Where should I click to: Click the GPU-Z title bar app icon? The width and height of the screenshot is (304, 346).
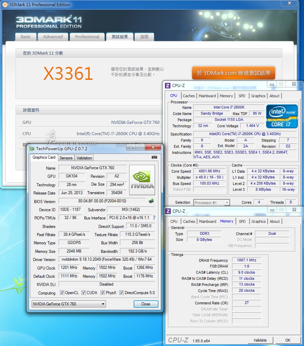point(32,149)
